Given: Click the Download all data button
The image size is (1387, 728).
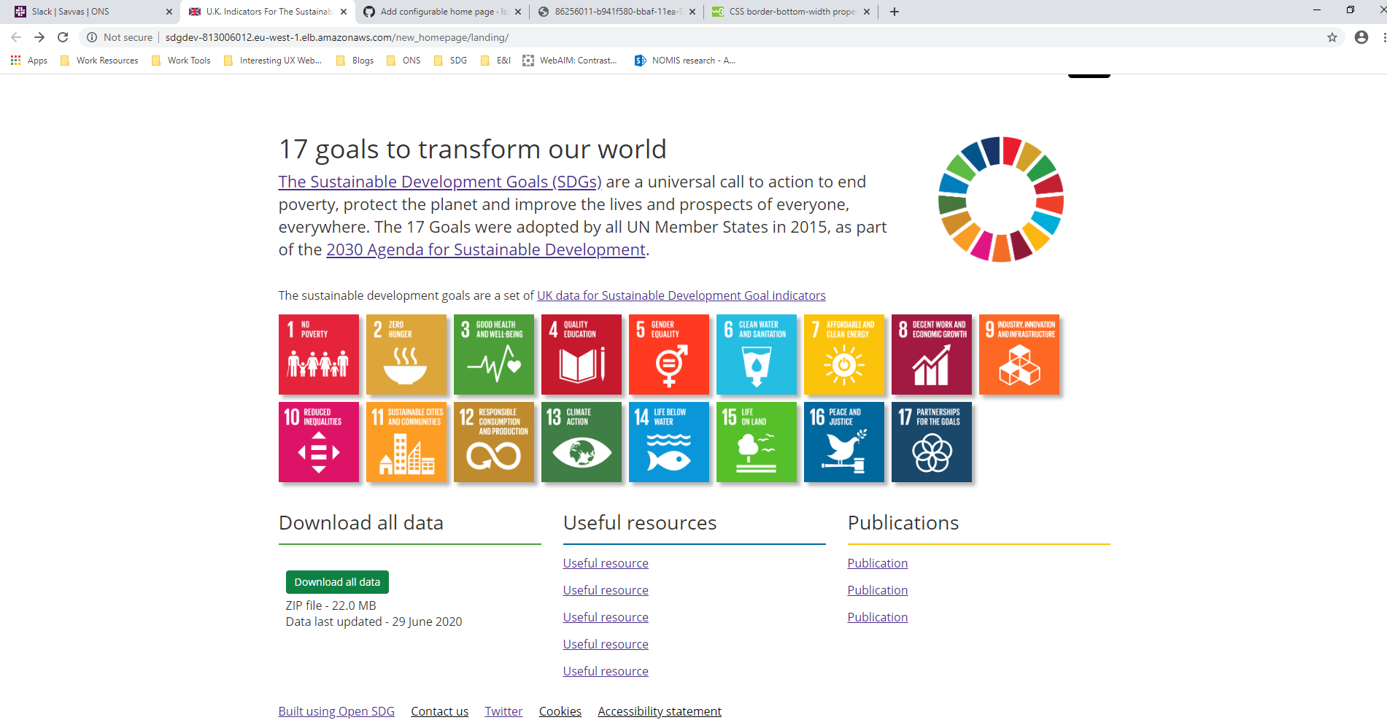Looking at the screenshot, I should pos(337,582).
